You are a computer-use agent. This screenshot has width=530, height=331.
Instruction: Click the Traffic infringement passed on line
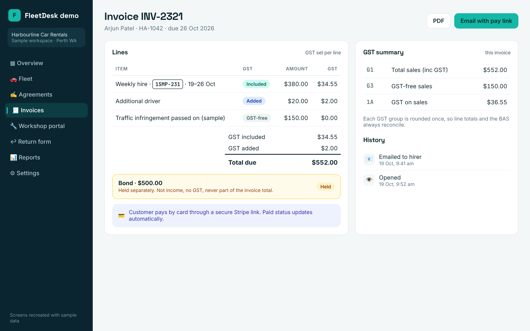pyautogui.click(x=170, y=118)
